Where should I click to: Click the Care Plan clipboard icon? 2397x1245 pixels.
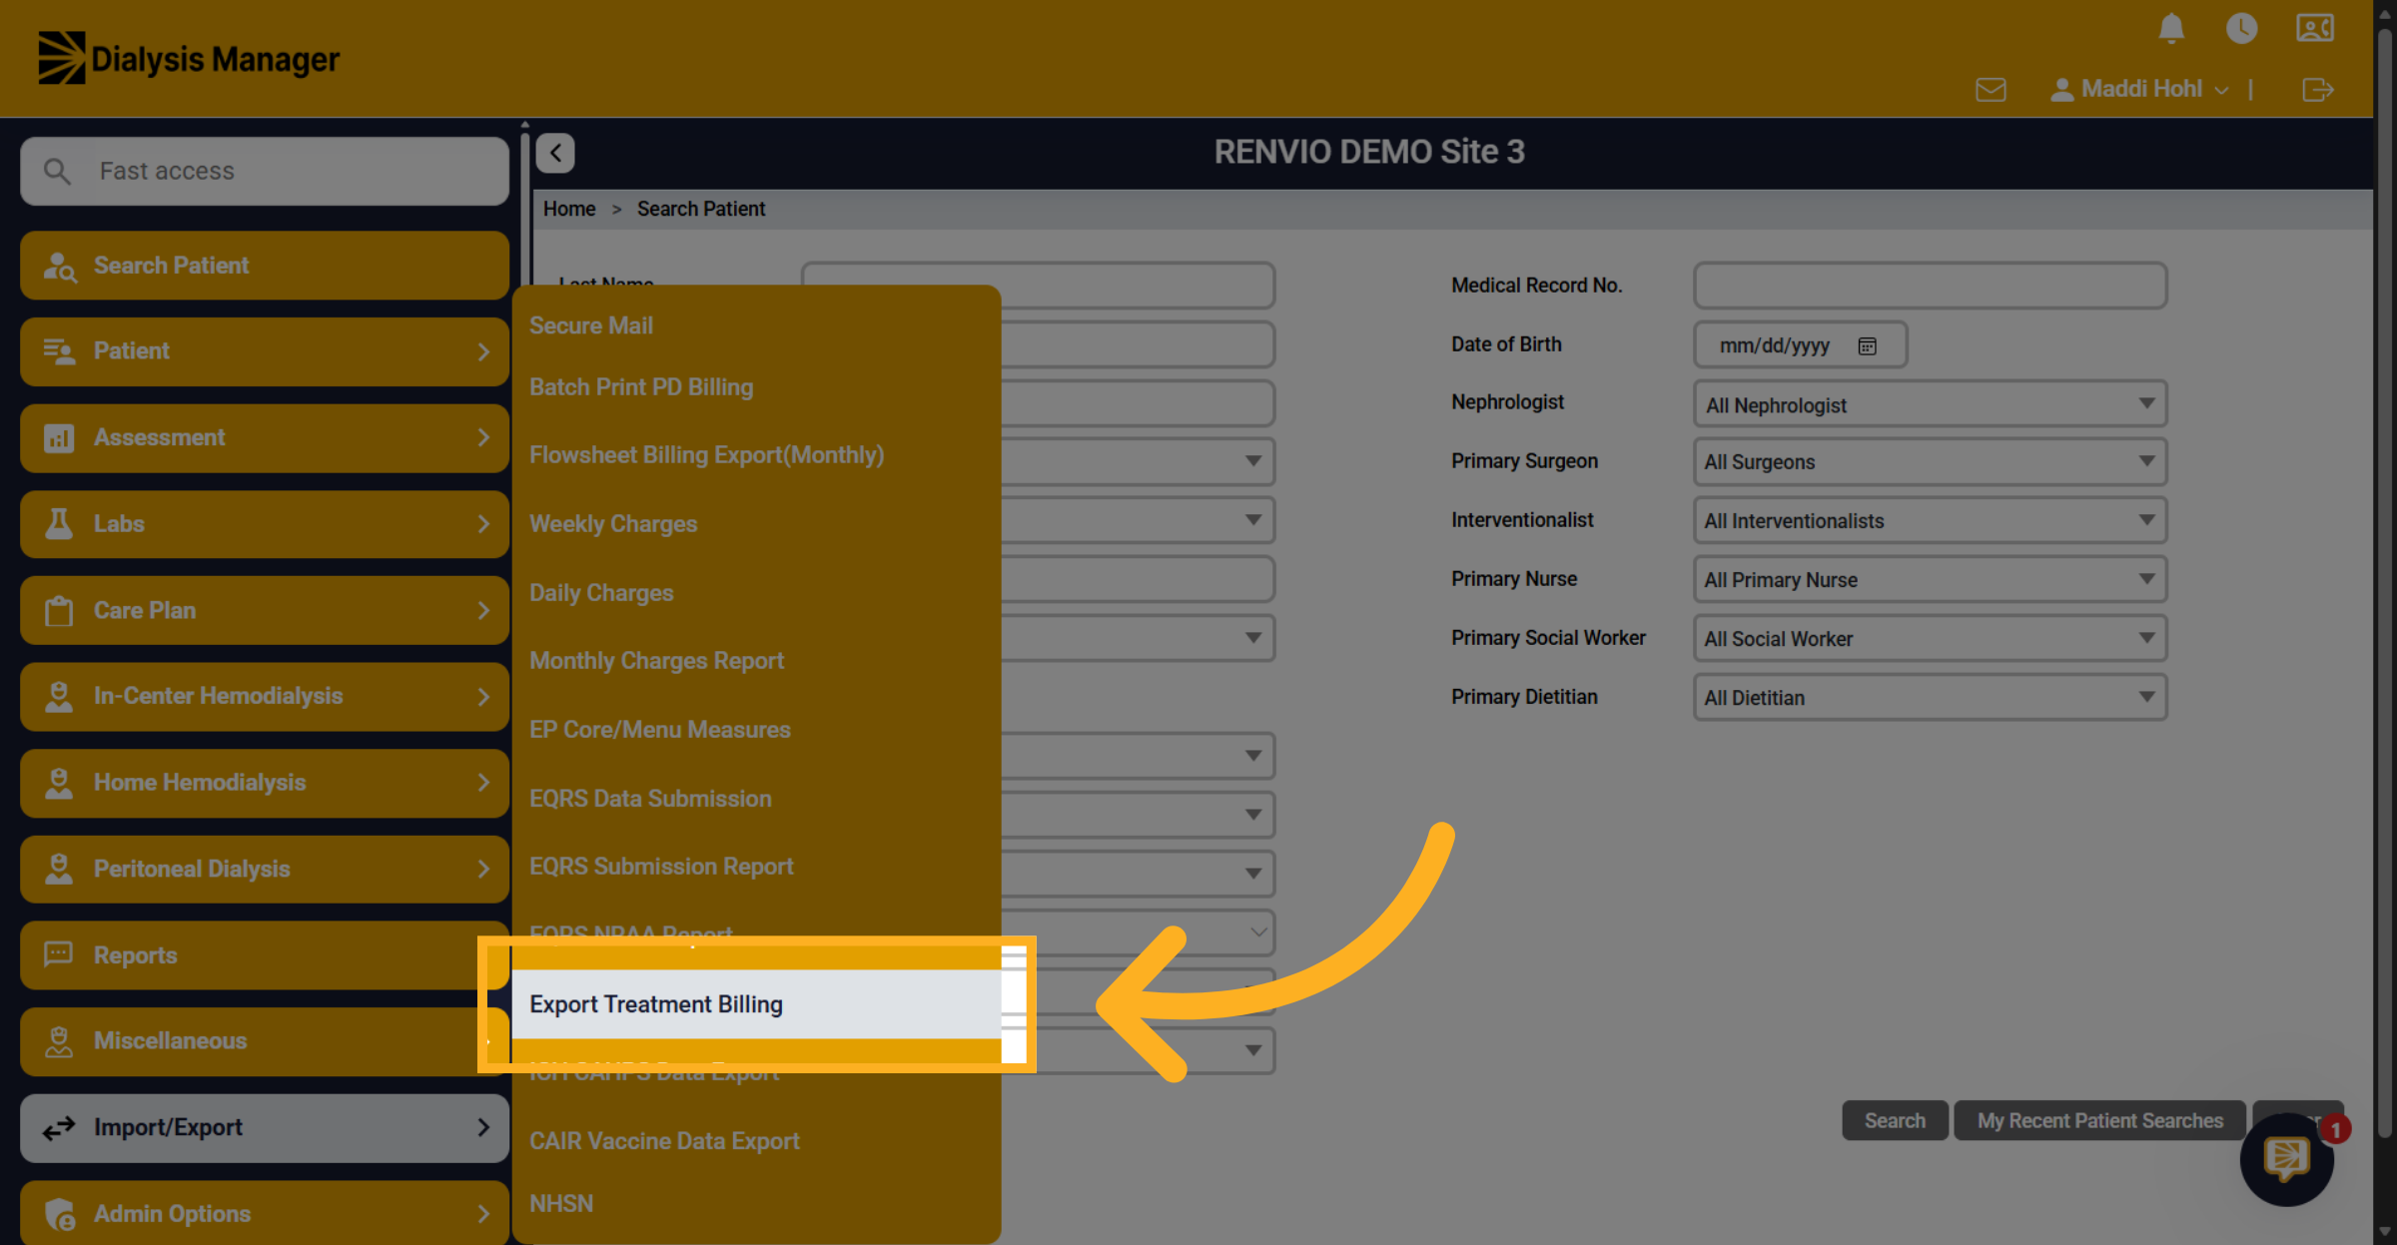click(59, 610)
